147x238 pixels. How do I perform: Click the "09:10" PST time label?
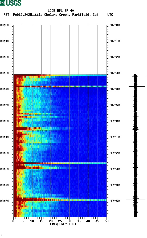click(x=5, y=137)
